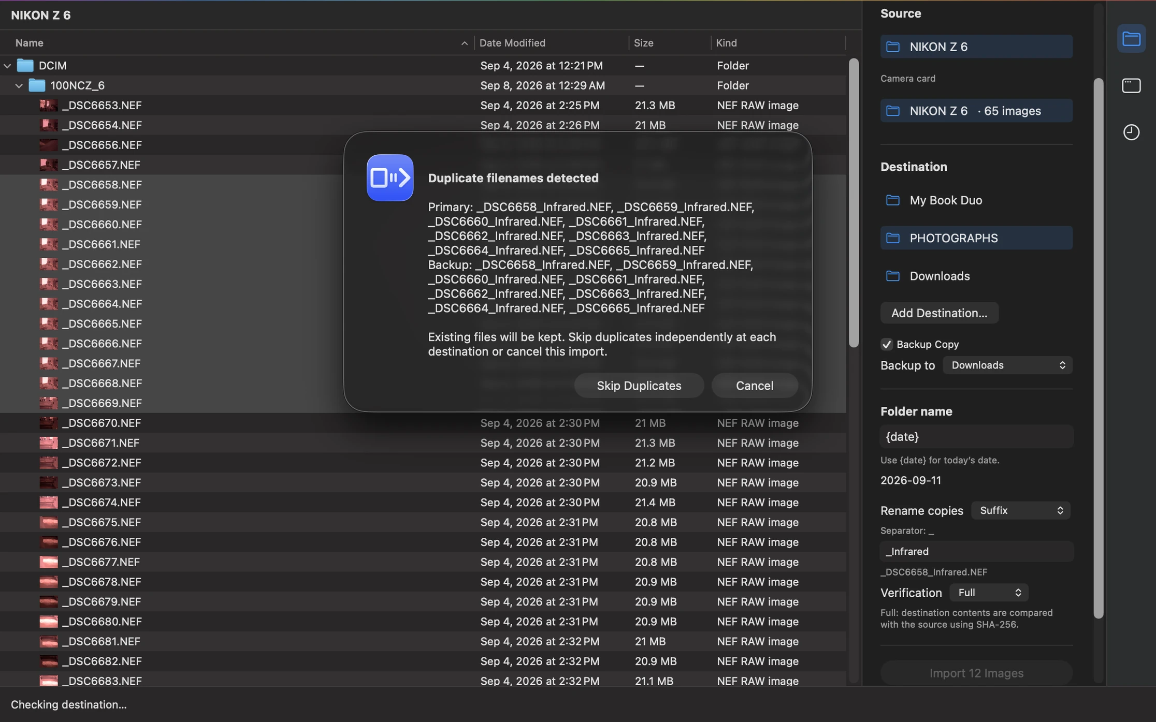Click folder icon beside PHOTOGRAPHS destination
Viewport: 1156px width, 722px height.
pyautogui.click(x=892, y=238)
